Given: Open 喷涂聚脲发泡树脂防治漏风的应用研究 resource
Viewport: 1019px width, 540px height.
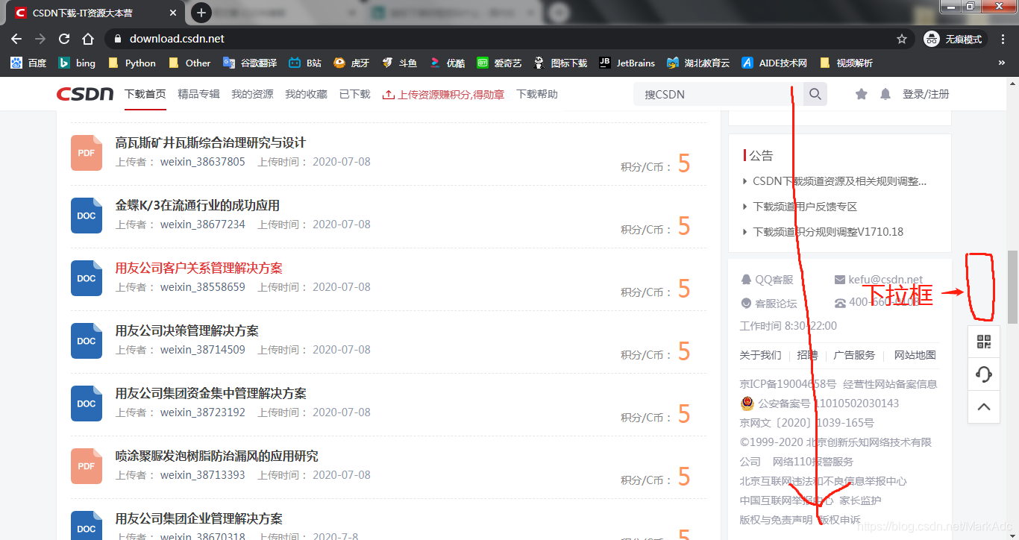Looking at the screenshot, I should click(217, 456).
